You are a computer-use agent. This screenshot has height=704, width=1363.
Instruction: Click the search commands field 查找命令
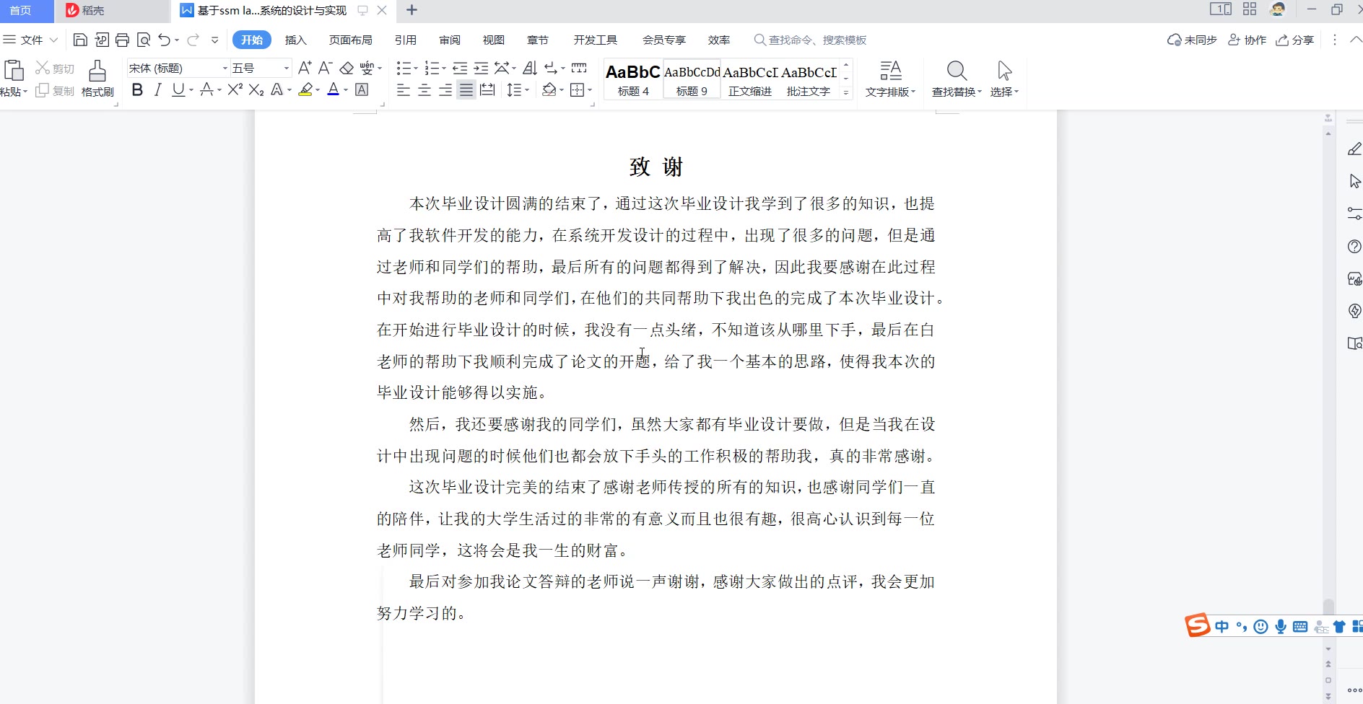810,40
